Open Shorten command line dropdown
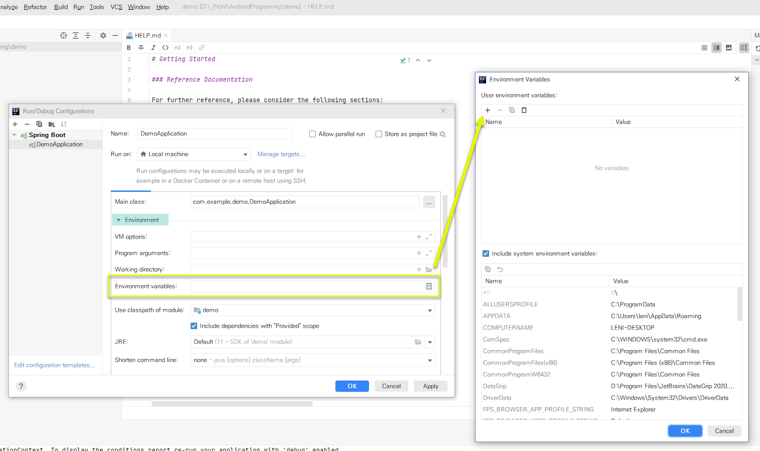Image resolution: width=760 pixels, height=451 pixels. pos(313,360)
